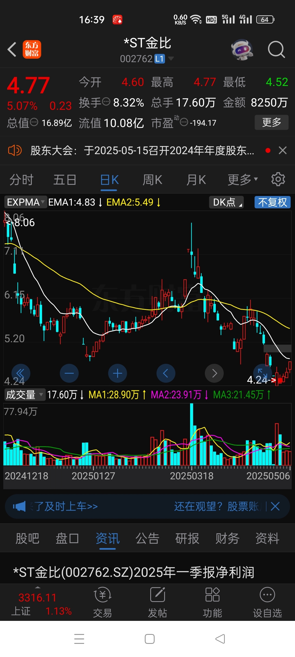Image resolution: width=295 pixels, height=657 pixels.
Task: Switch to 财务 tab
Action: (227, 538)
